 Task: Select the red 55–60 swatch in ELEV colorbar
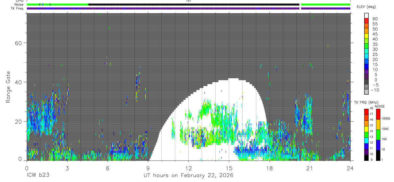[366, 21]
